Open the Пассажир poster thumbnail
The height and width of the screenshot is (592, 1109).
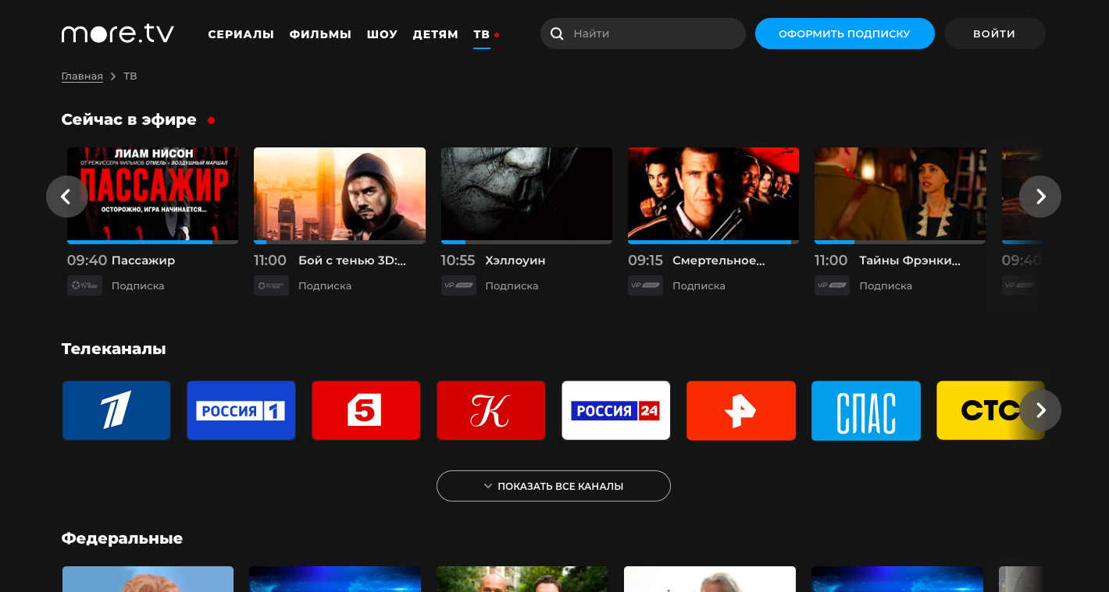(x=152, y=193)
